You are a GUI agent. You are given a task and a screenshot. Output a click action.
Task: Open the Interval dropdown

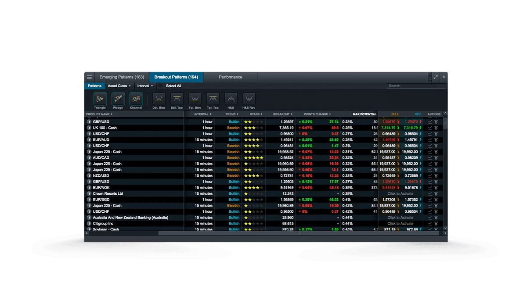(x=145, y=86)
